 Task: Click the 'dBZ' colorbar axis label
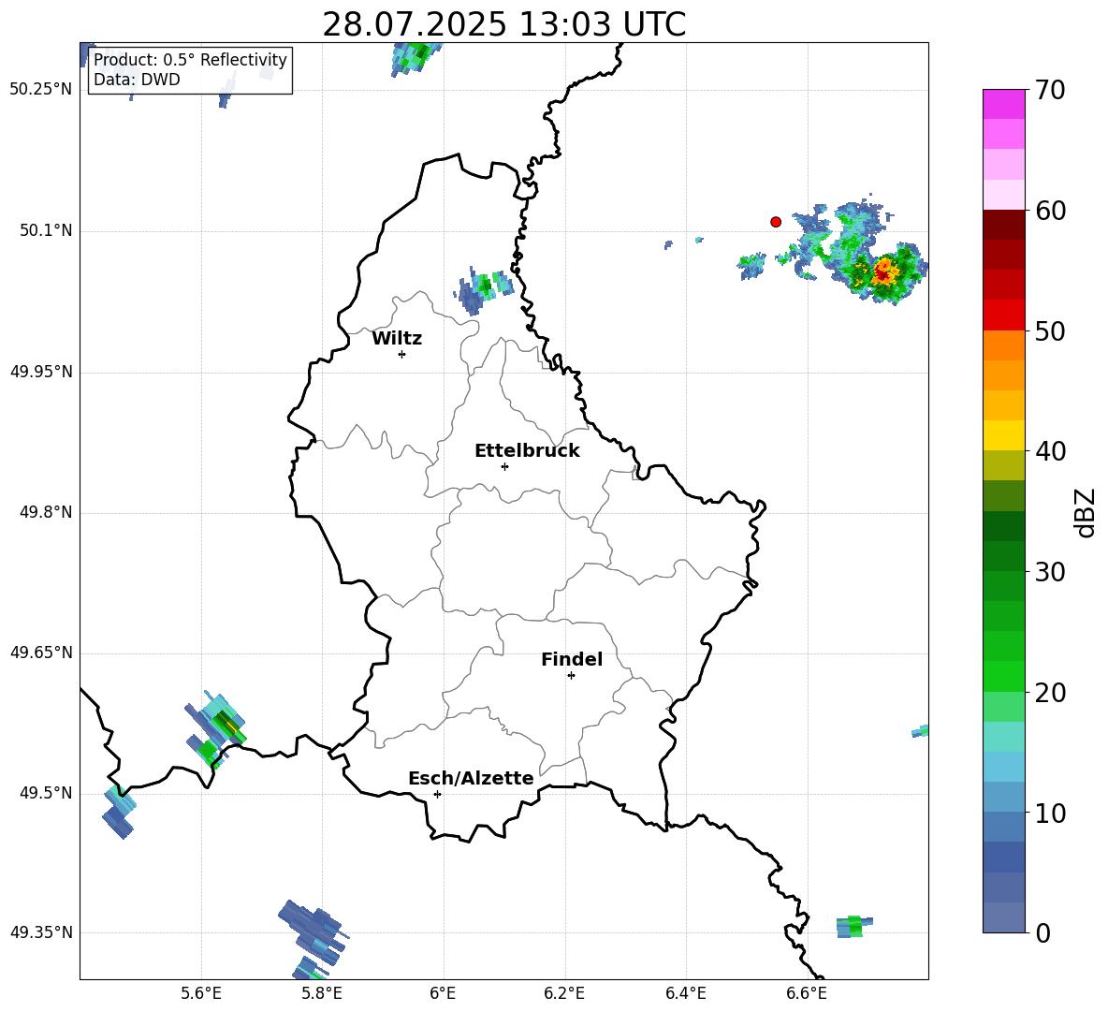pyautogui.click(x=1084, y=512)
